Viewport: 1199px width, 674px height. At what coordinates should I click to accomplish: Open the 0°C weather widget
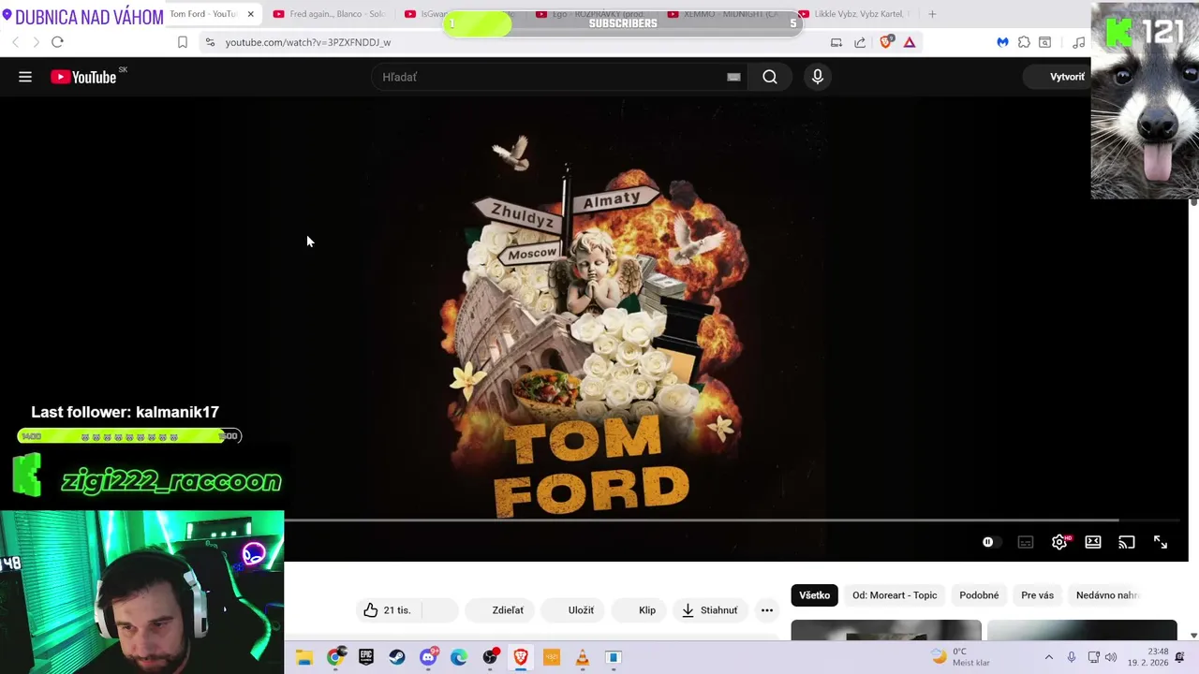(960, 657)
